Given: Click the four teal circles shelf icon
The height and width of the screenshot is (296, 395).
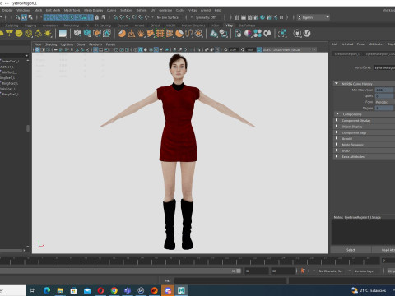Looking at the screenshot, I should (258, 34).
